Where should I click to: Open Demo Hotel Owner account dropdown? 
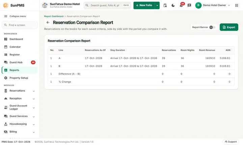[229, 5]
